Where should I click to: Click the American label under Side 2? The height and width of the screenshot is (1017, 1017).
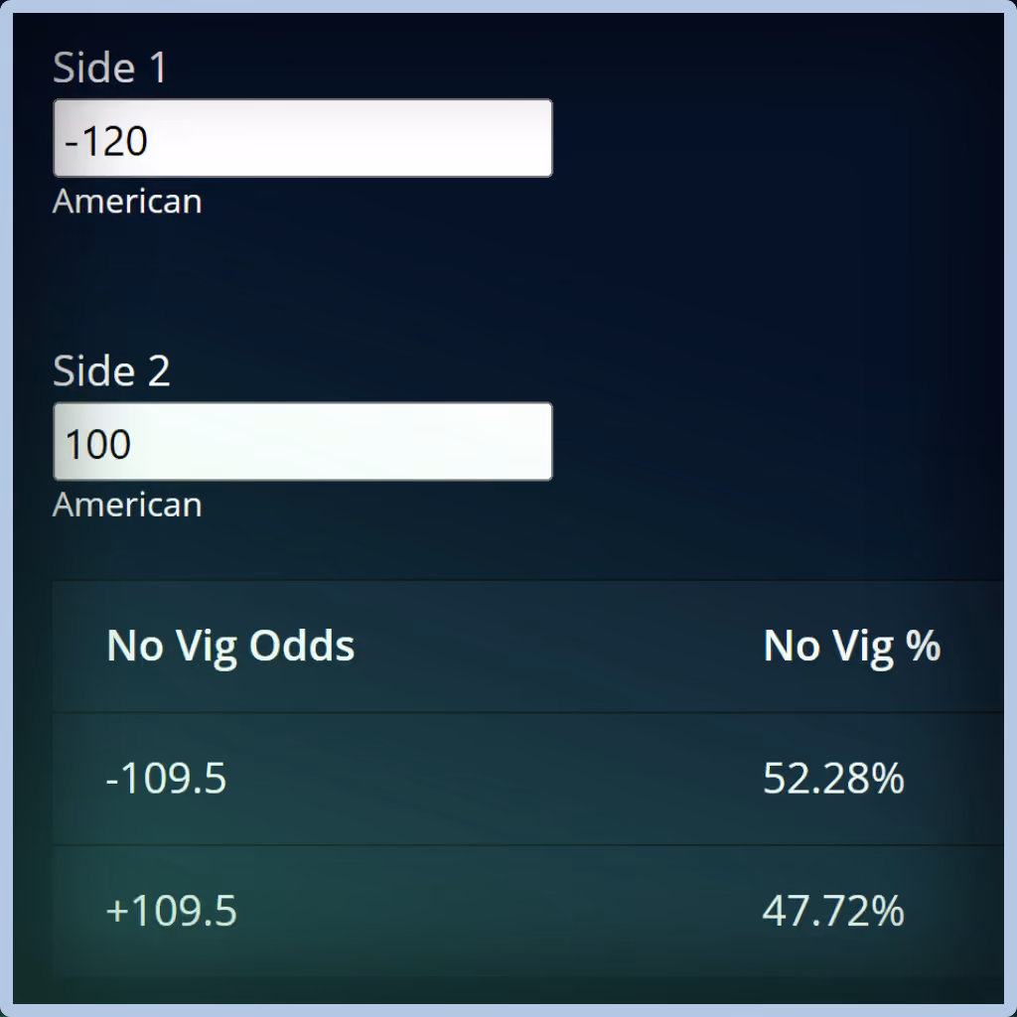(x=127, y=505)
